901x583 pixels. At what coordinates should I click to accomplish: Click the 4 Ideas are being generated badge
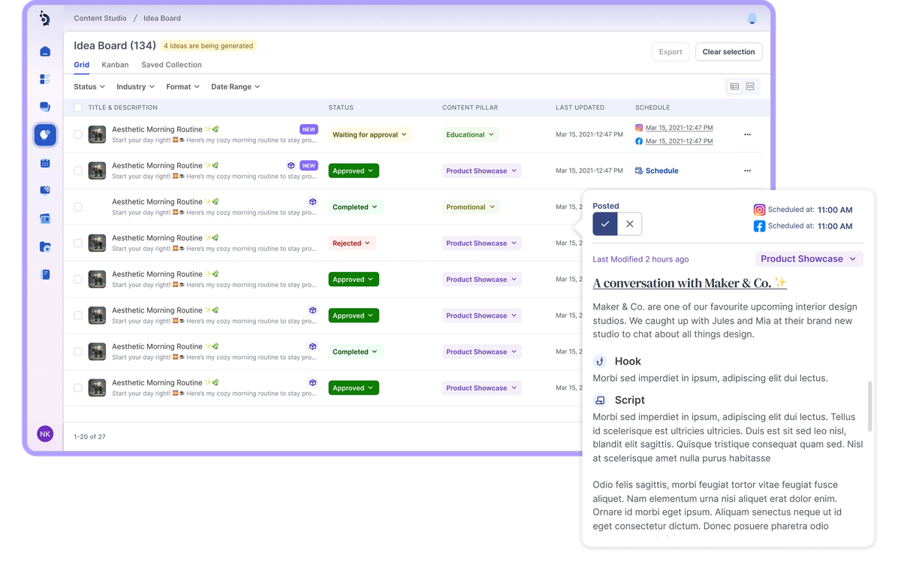pos(209,46)
